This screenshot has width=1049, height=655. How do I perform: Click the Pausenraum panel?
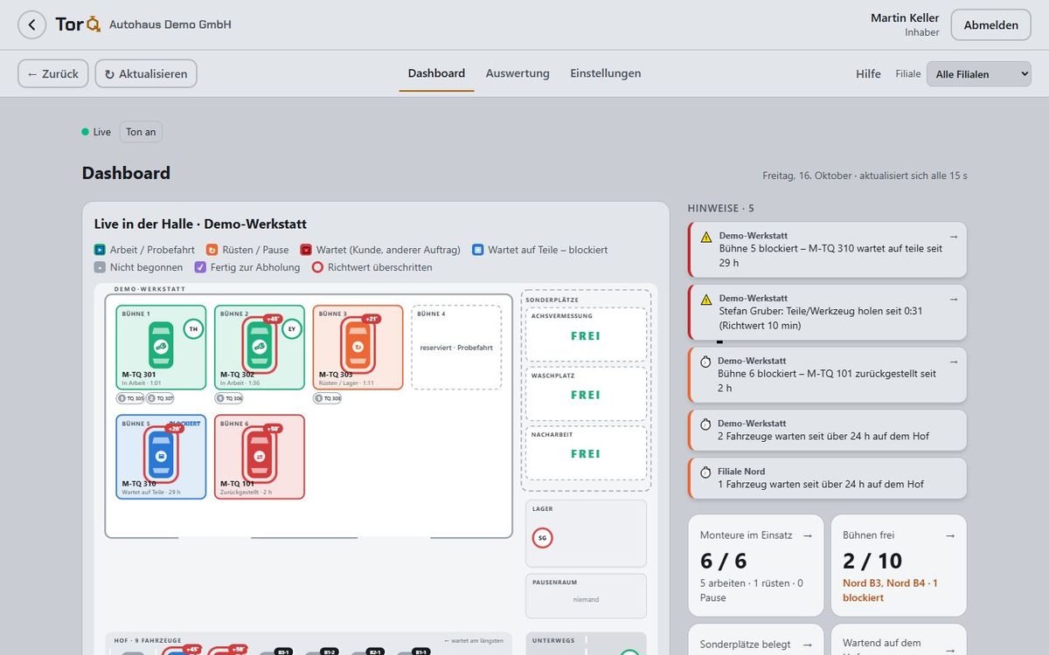586,596
